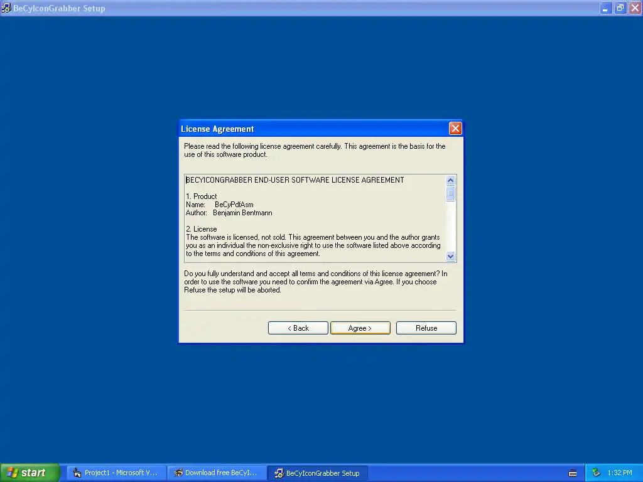The height and width of the screenshot is (482, 643).
Task: Close the BeCyIconGrabber Setup main window
Action: [635, 8]
